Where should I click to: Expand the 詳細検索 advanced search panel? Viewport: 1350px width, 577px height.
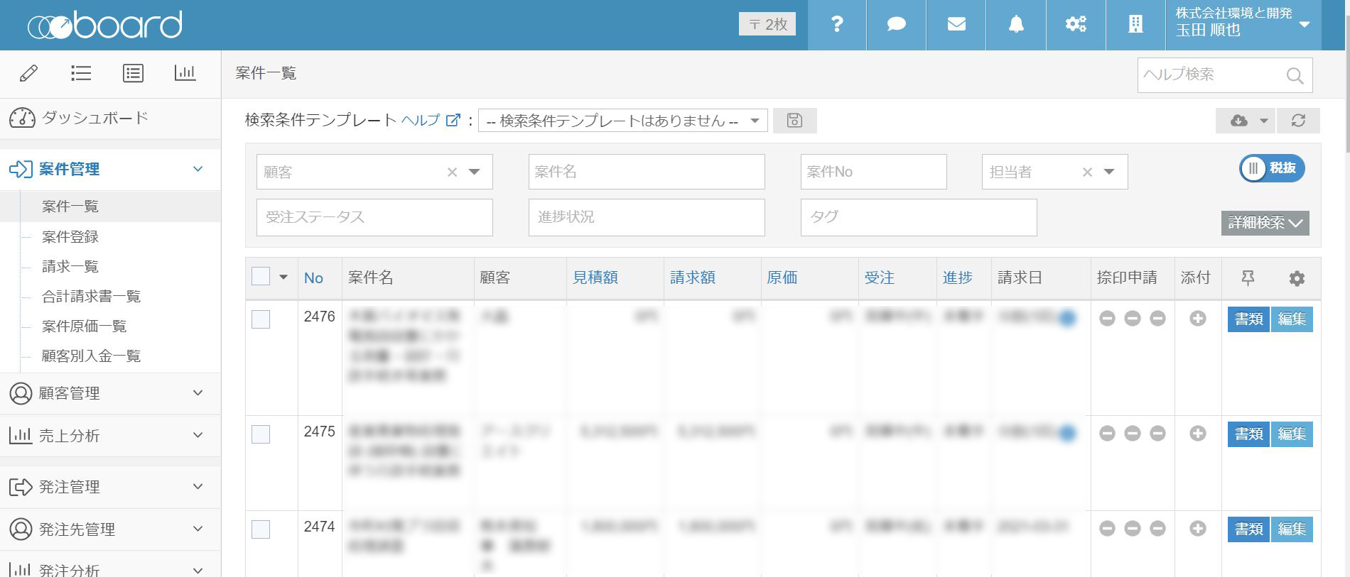coord(1265,223)
